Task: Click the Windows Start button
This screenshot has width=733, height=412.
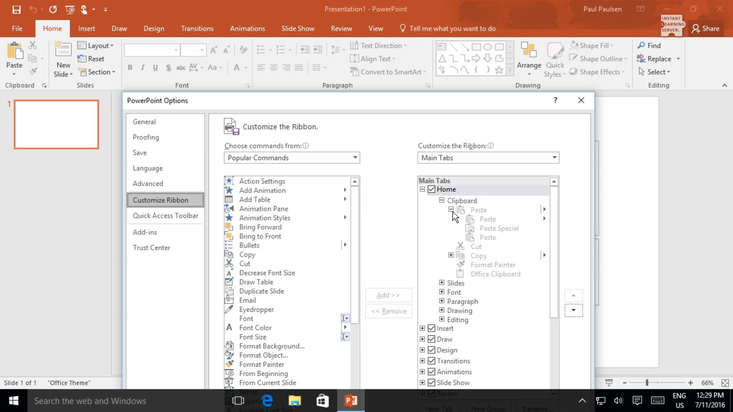Action: tap(14, 401)
